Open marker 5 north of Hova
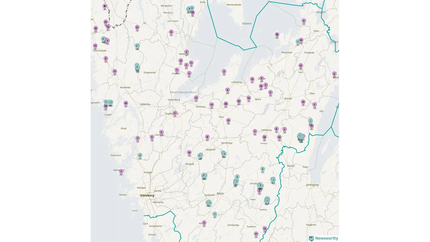 [x=304, y=21]
